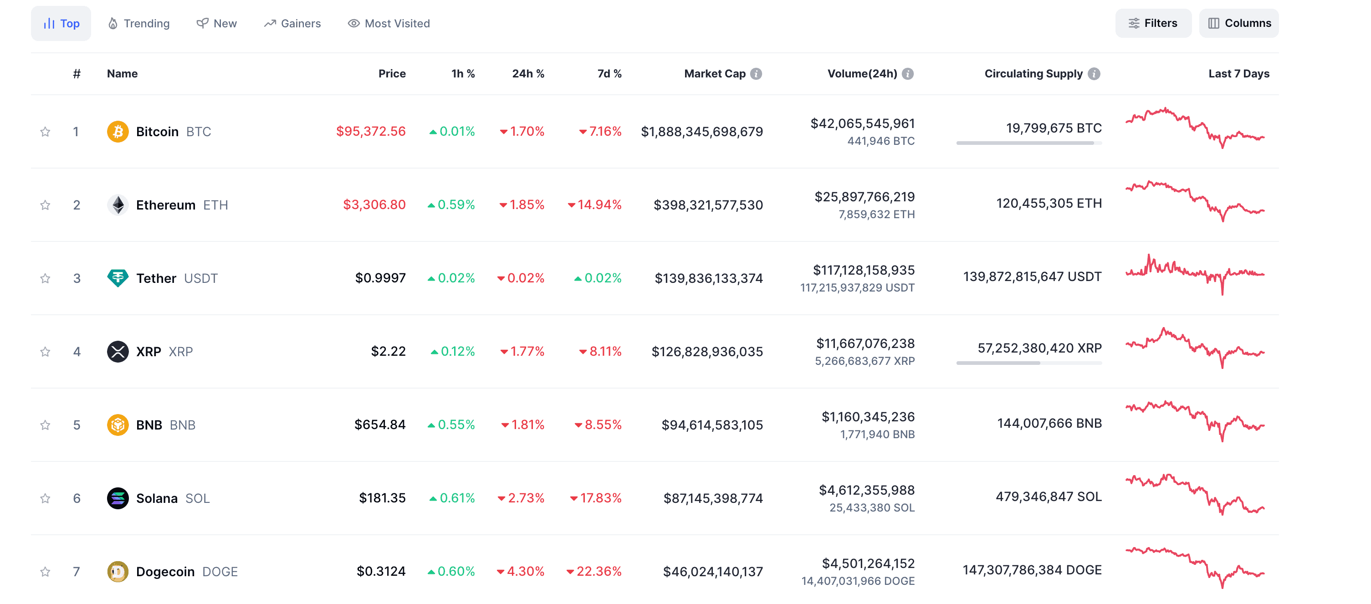This screenshot has height=604, width=1371.
Task: Open the Filters panel
Action: pyautogui.click(x=1153, y=23)
